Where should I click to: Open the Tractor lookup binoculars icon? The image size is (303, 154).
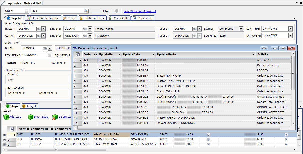[x=39, y=29]
